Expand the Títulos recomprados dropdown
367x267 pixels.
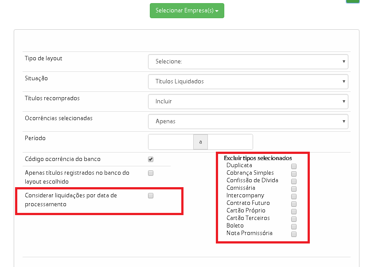248,102
